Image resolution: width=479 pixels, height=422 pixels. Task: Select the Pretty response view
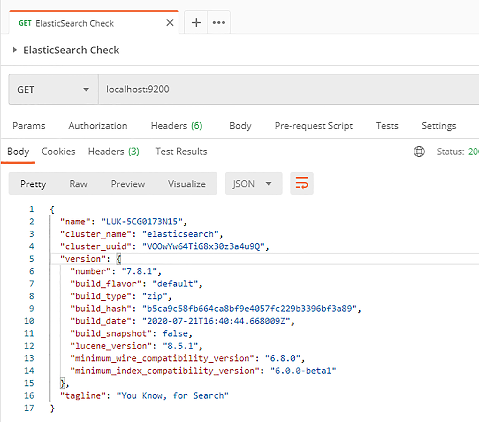[33, 184]
